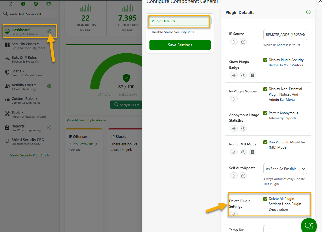Click the envelope email icon
This screenshot has height=232, width=322.
coord(49,4)
